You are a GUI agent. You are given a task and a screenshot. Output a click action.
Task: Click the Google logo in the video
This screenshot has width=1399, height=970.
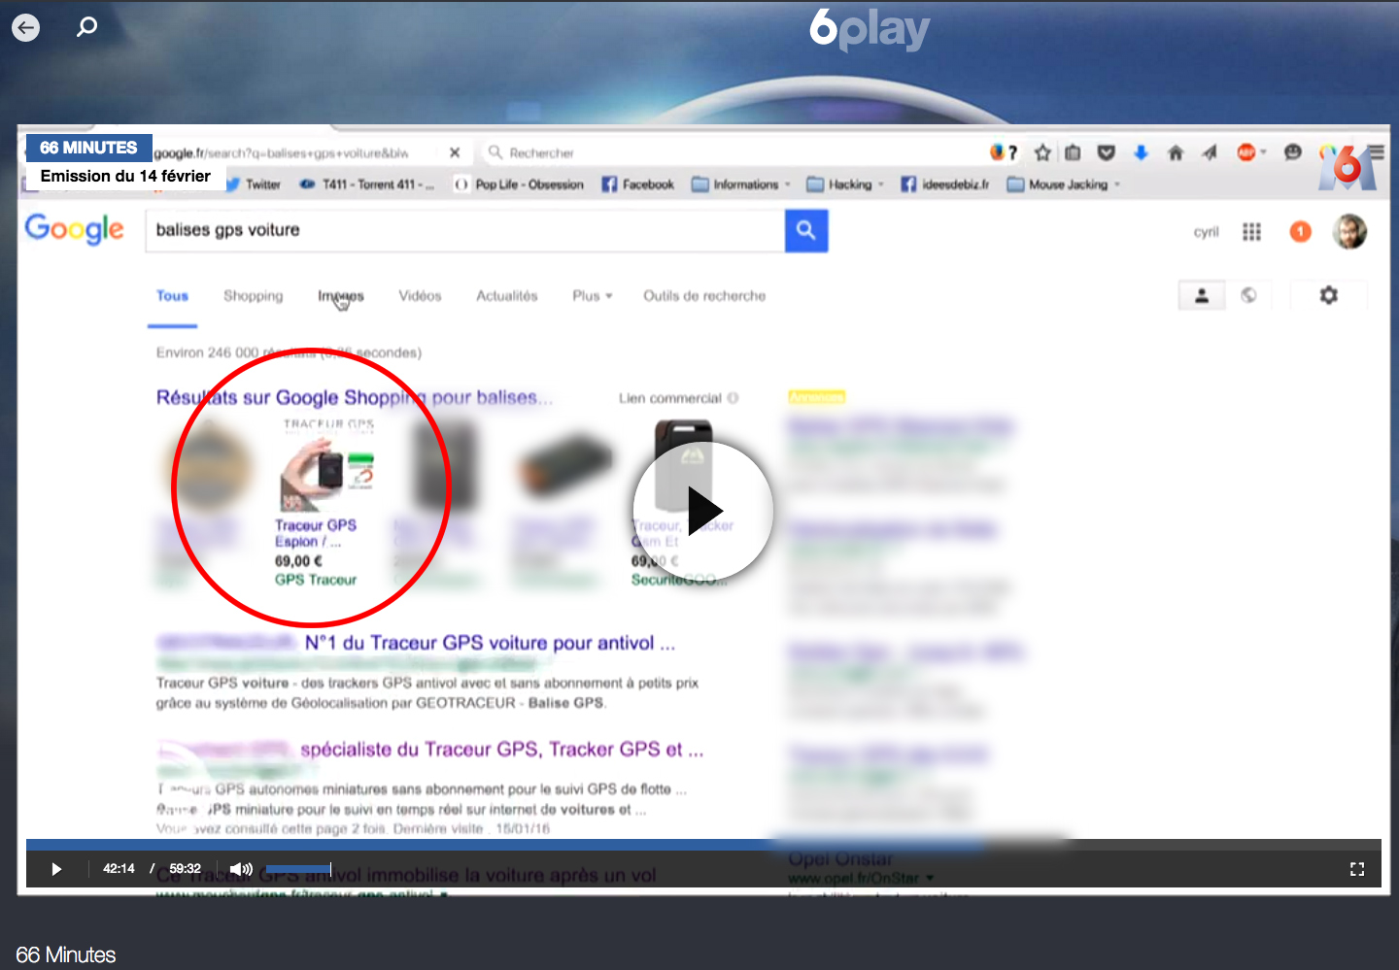[75, 229]
